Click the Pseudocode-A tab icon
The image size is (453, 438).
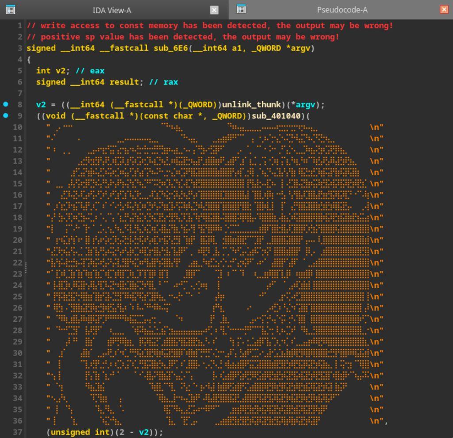pyautogui.click(x=241, y=9)
